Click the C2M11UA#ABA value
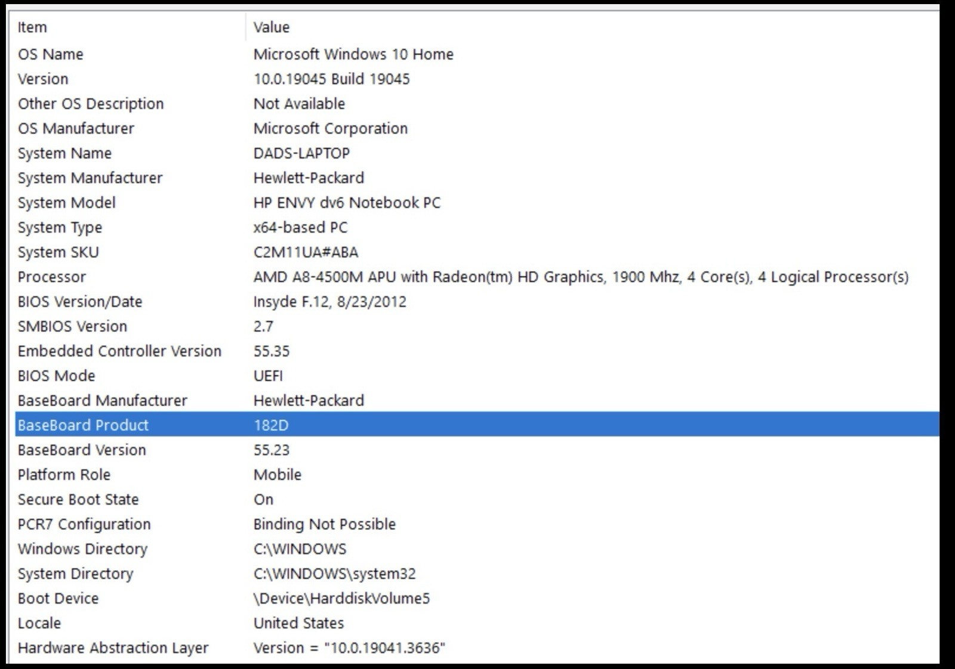 306,252
